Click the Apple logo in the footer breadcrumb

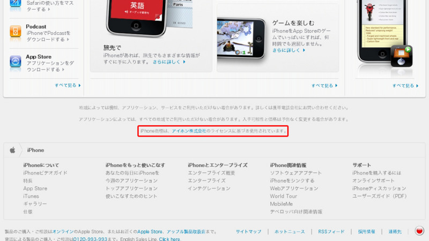[x=12, y=150]
